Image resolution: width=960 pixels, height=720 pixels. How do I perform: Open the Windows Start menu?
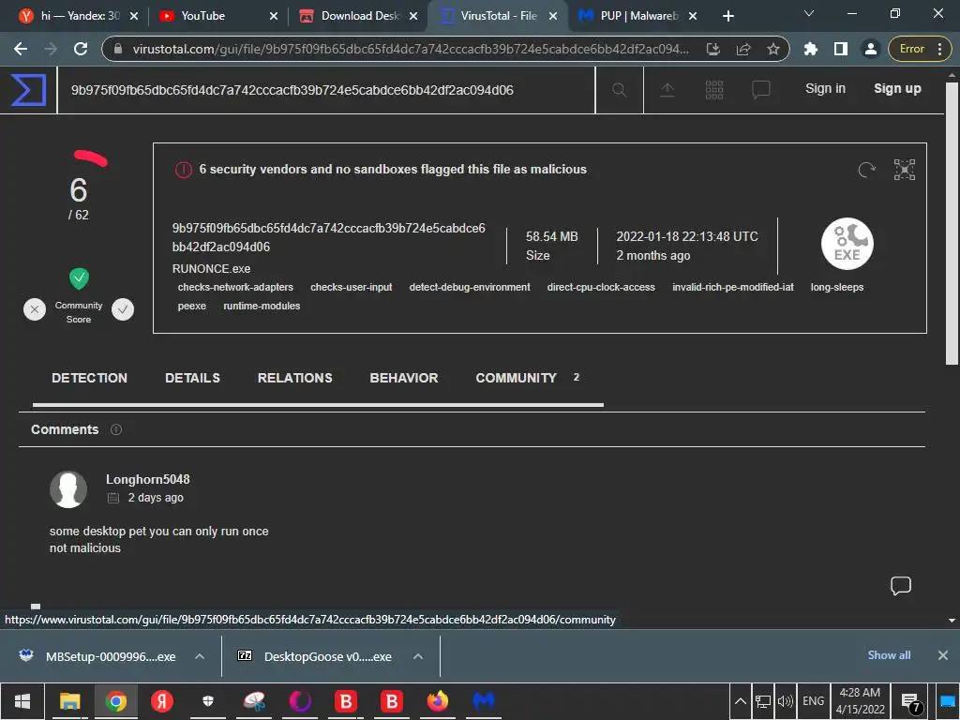pyautogui.click(x=22, y=701)
